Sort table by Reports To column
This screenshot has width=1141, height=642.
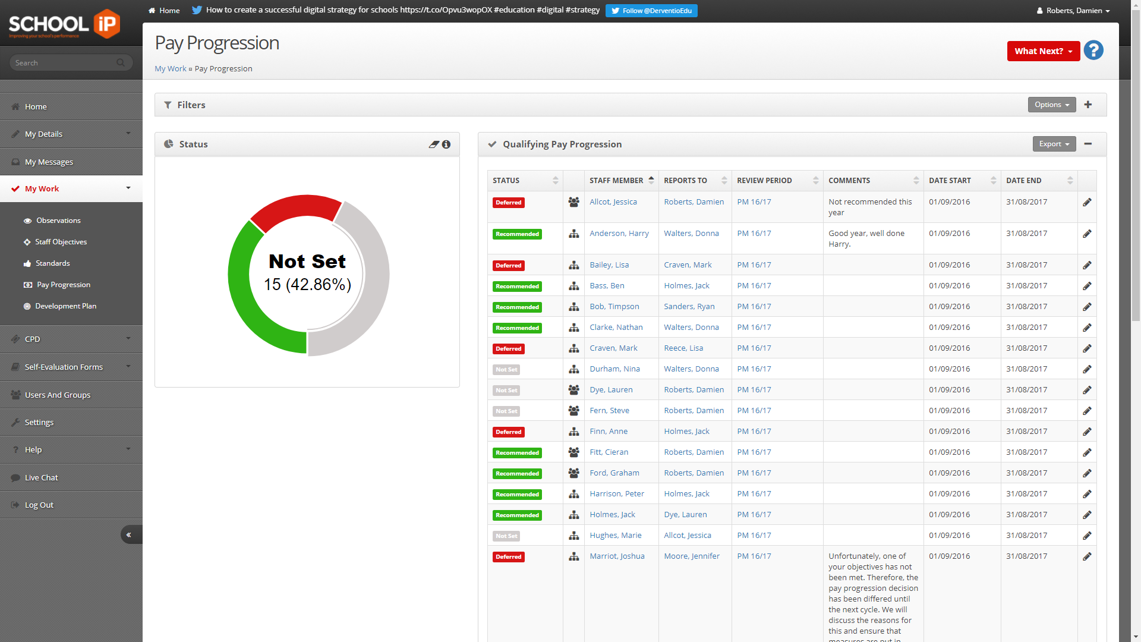tap(695, 181)
